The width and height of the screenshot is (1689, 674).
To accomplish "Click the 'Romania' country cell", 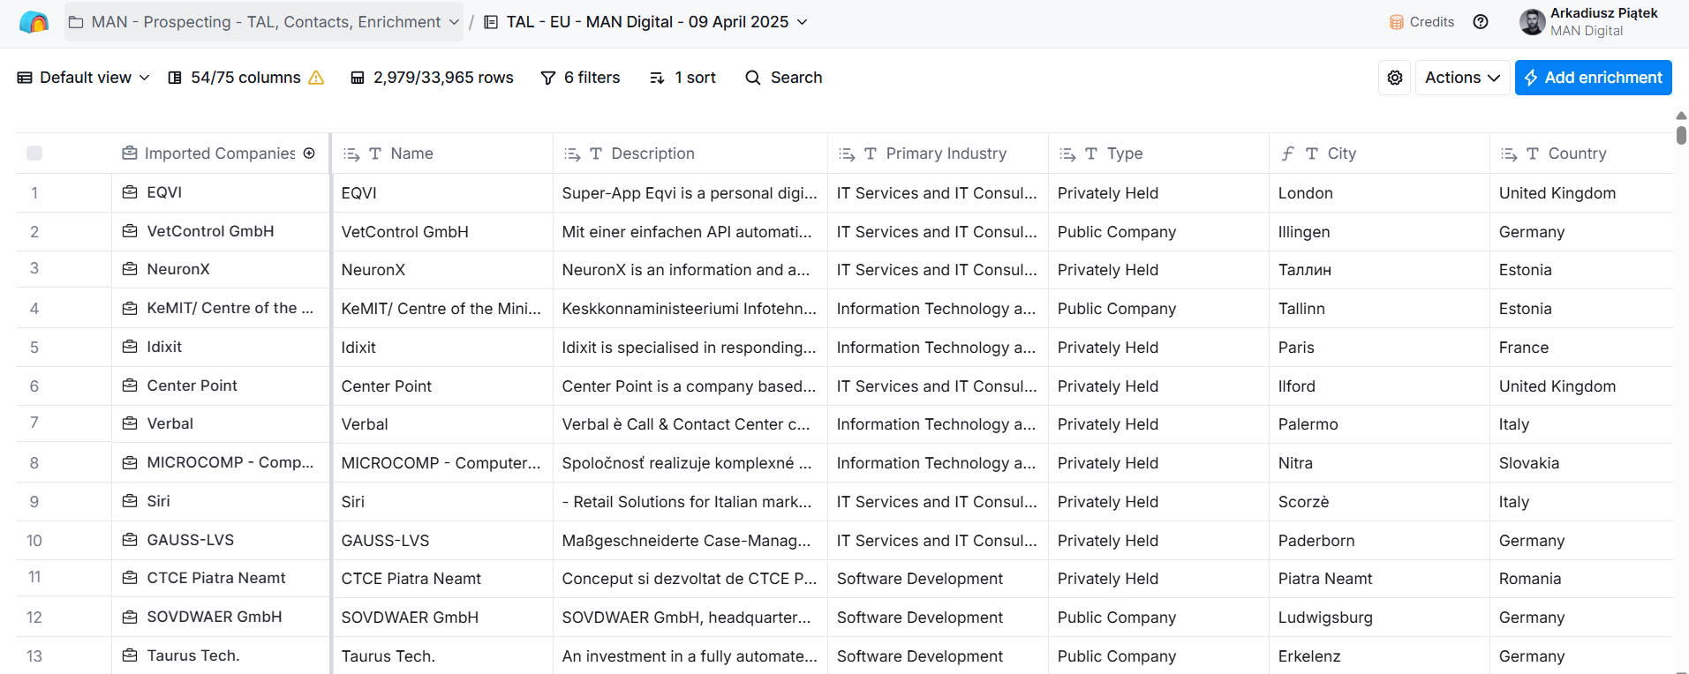I will pyautogui.click(x=1581, y=579).
